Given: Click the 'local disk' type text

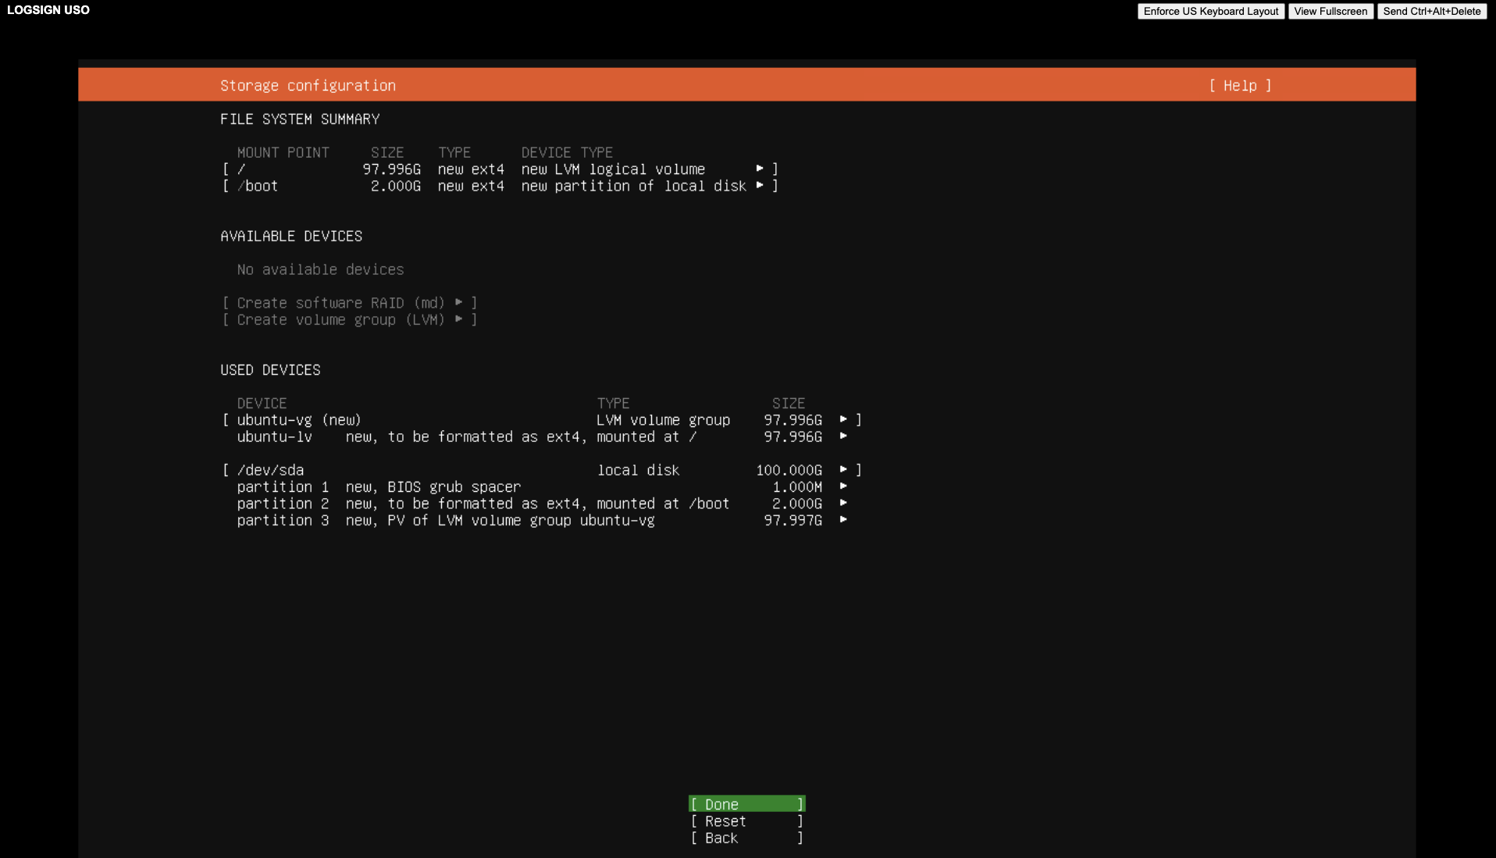Looking at the screenshot, I should click(x=638, y=470).
